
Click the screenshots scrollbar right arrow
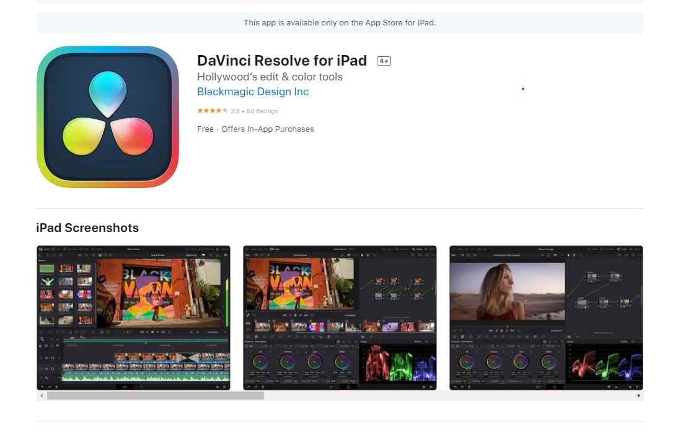coord(639,396)
